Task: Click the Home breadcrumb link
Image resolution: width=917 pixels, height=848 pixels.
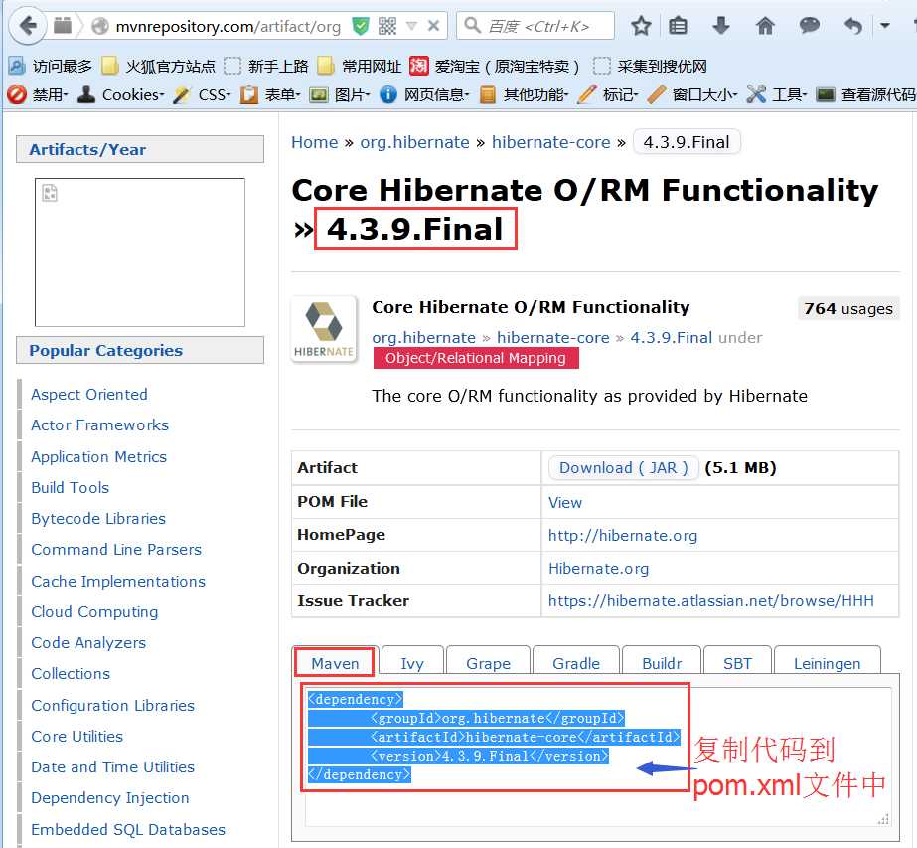Action: [x=315, y=142]
